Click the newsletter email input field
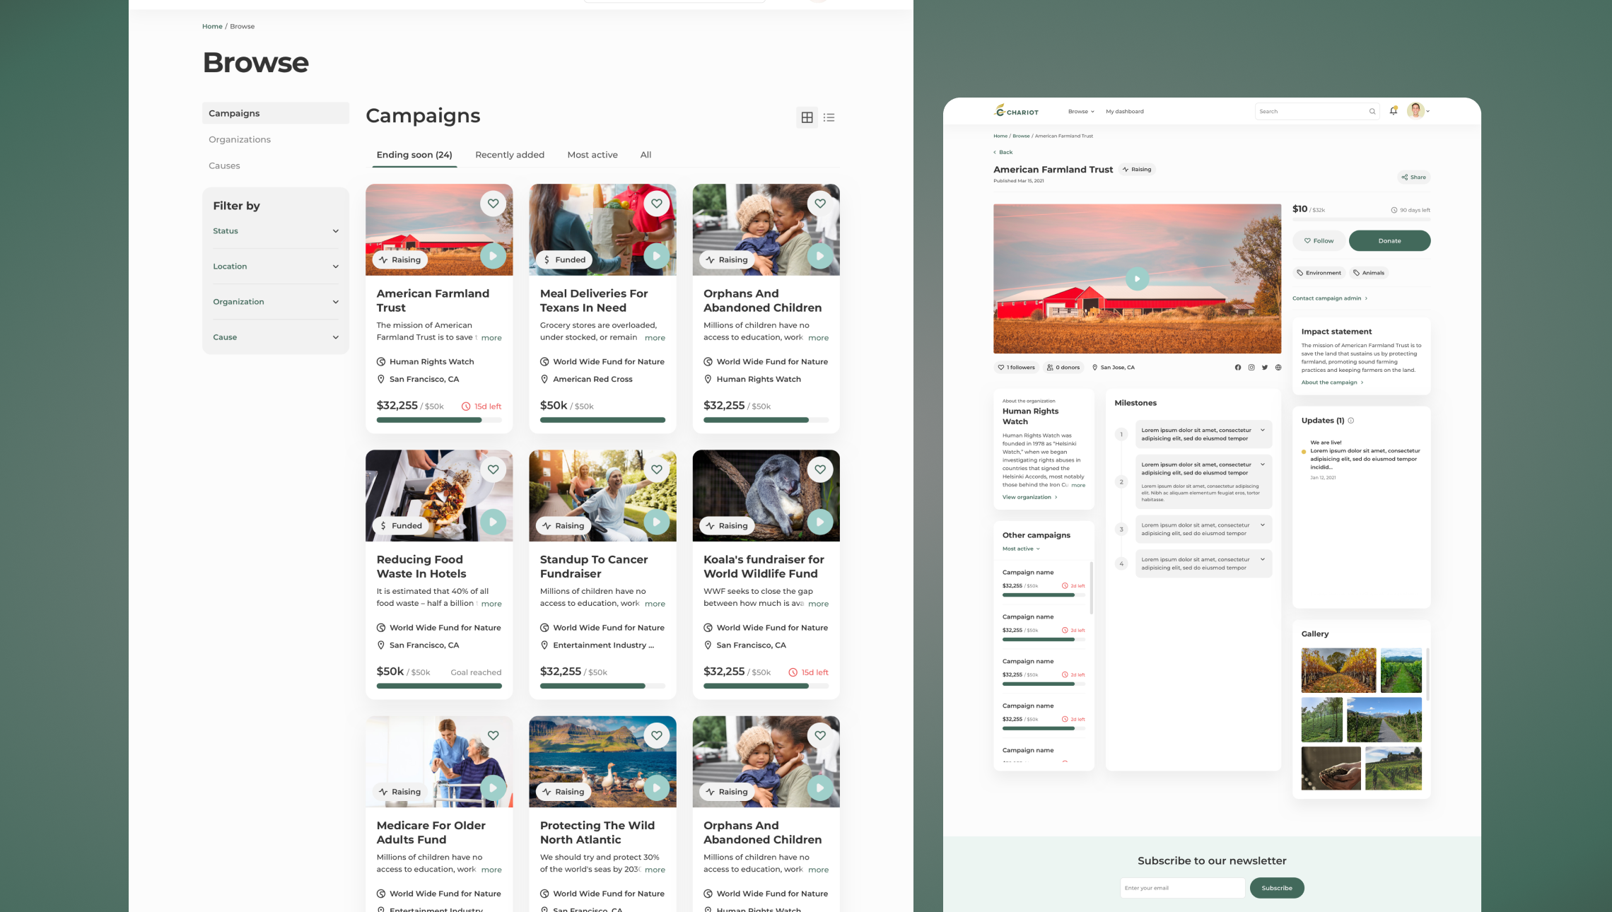This screenshot has height=912, width=1612. [1182, 888]
